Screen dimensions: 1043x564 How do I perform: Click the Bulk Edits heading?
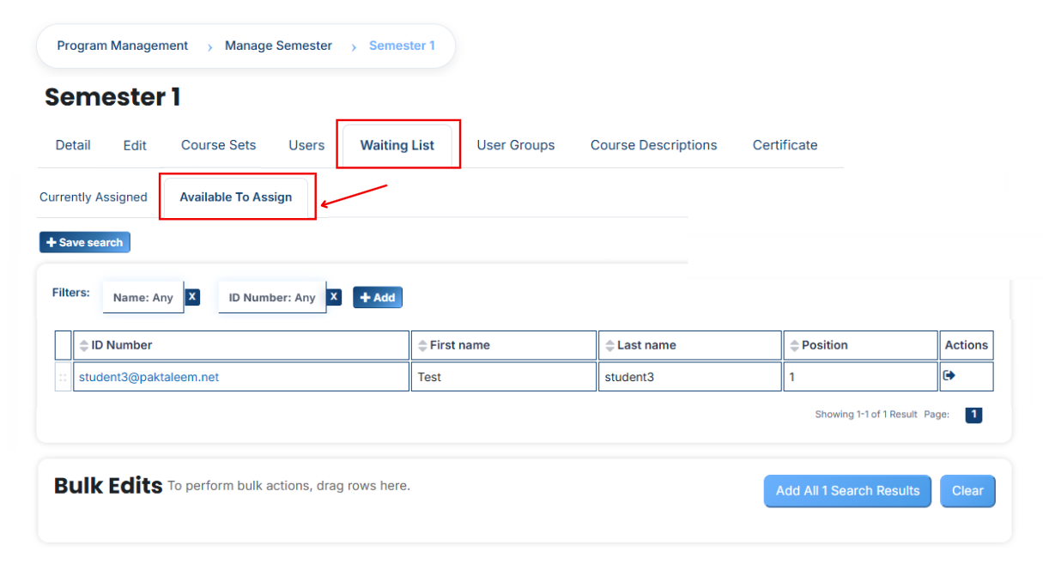(x=108, y=486)
